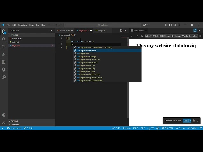Open the Manage gear in activity bar
The image size is (203, 152).
[4, 123]
